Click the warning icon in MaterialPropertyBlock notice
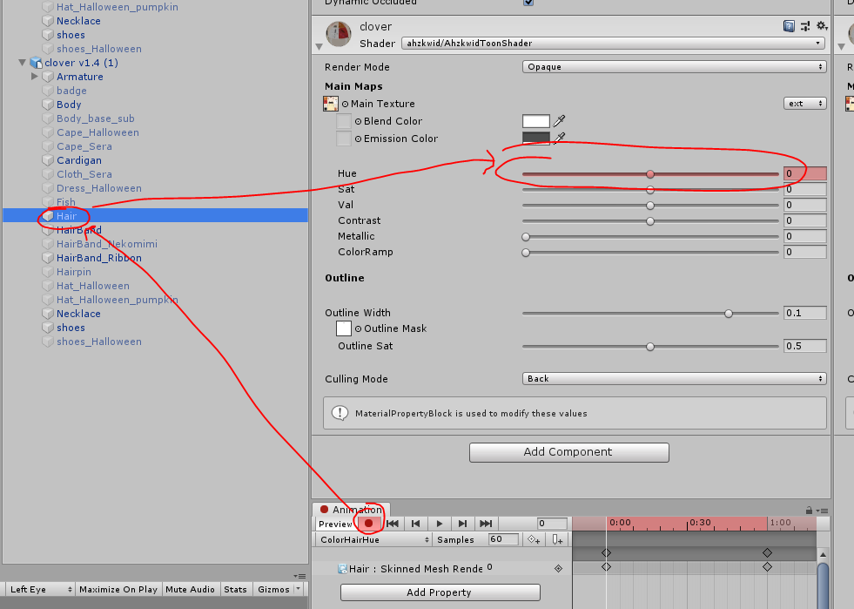The image size is (854, 609). [x=340, y=413]
